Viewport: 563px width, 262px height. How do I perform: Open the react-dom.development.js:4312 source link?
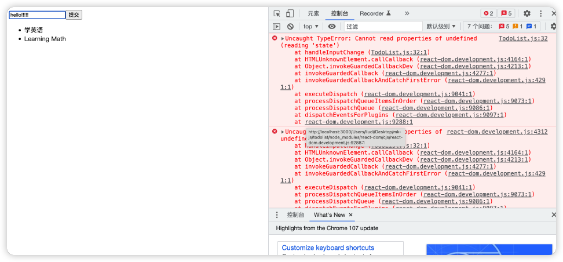(x=498, y=132)
